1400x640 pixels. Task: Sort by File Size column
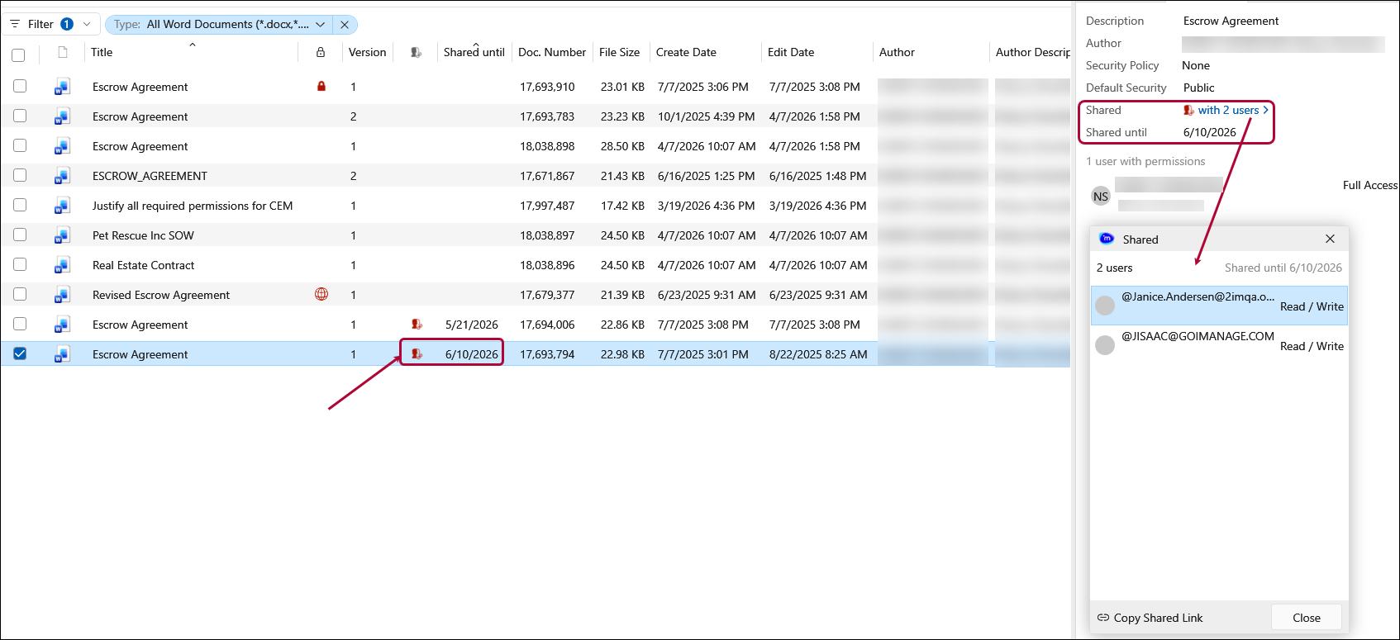619,52
